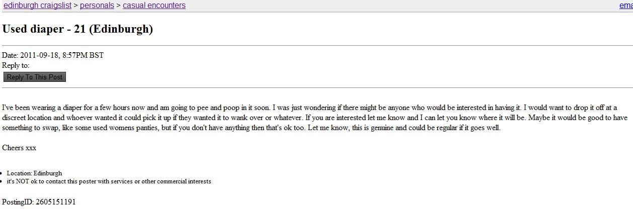
Task: Click the "Cheers xxx" sign-off line
Action: [19, 148]
